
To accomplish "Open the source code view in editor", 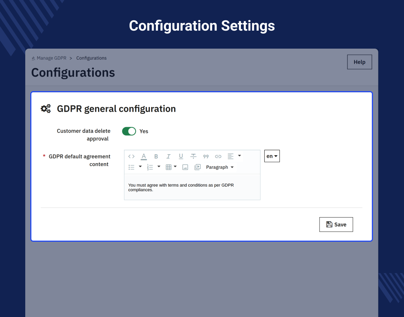I will pos(131,156).
